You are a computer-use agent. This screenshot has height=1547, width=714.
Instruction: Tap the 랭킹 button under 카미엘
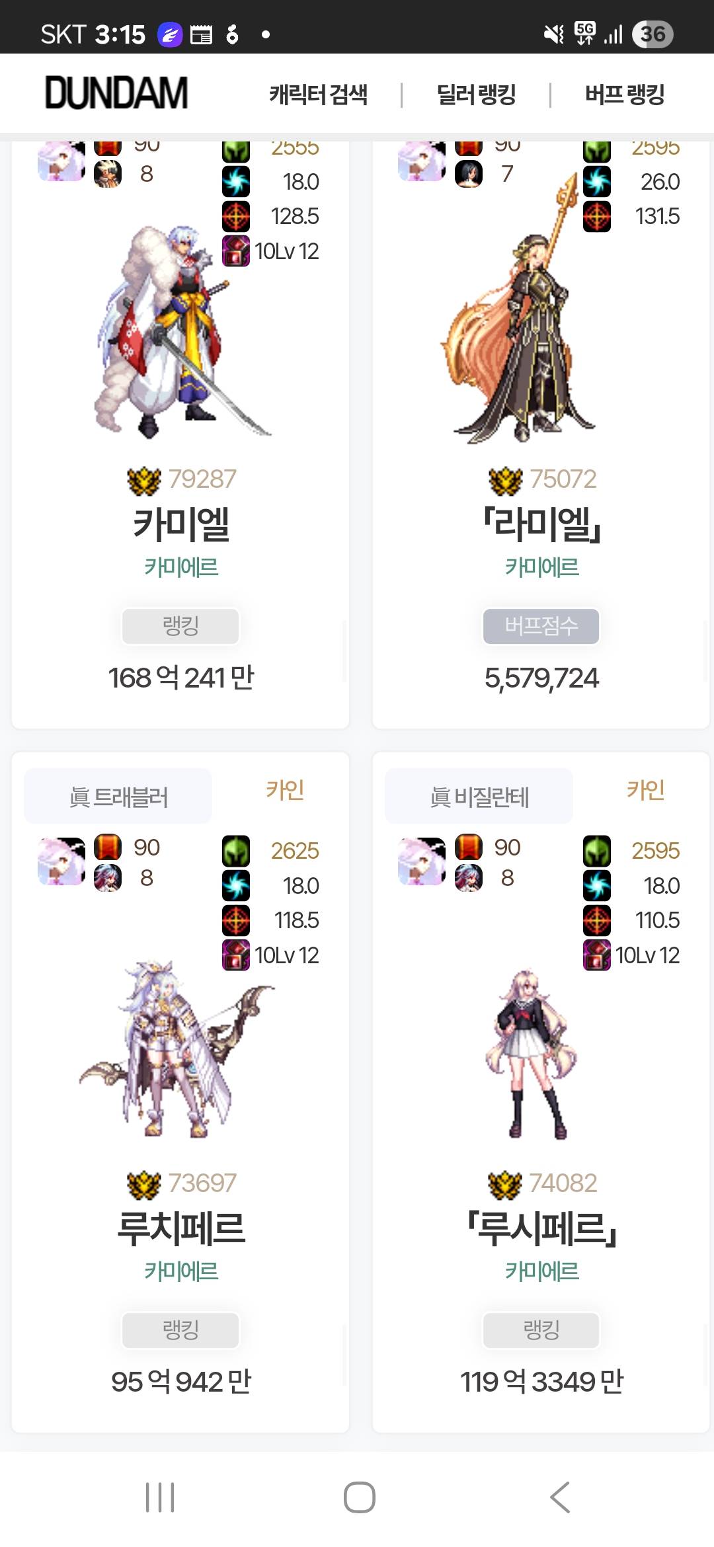180,625
